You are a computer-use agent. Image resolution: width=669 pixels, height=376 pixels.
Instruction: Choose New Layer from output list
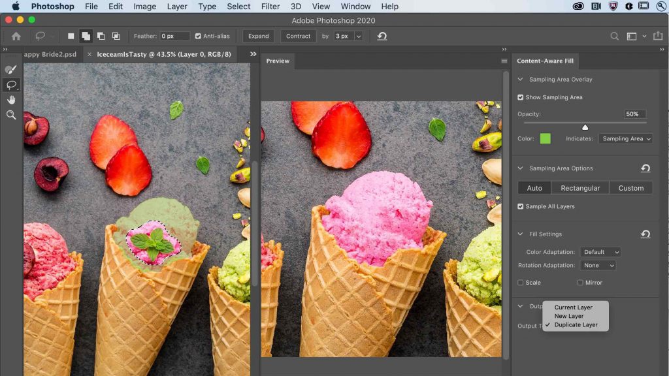point(568,316)
